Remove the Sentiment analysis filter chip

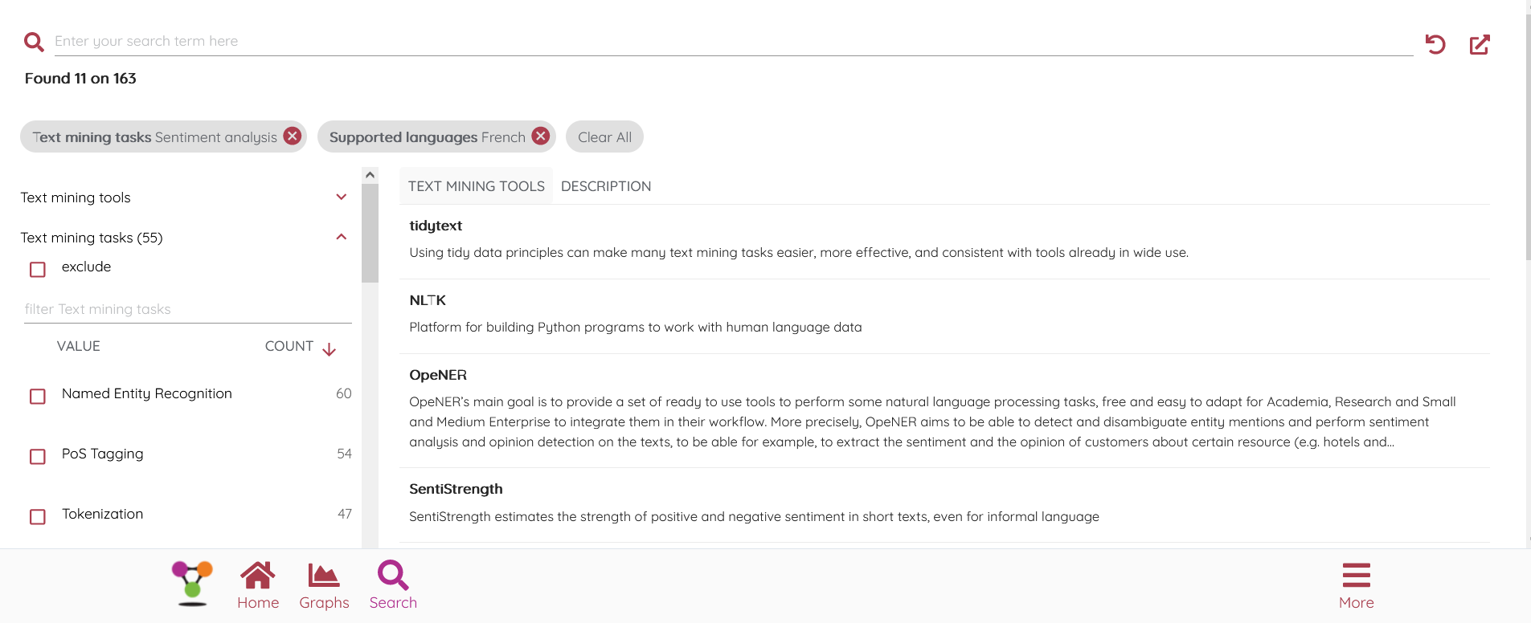[x=293, y=136]
